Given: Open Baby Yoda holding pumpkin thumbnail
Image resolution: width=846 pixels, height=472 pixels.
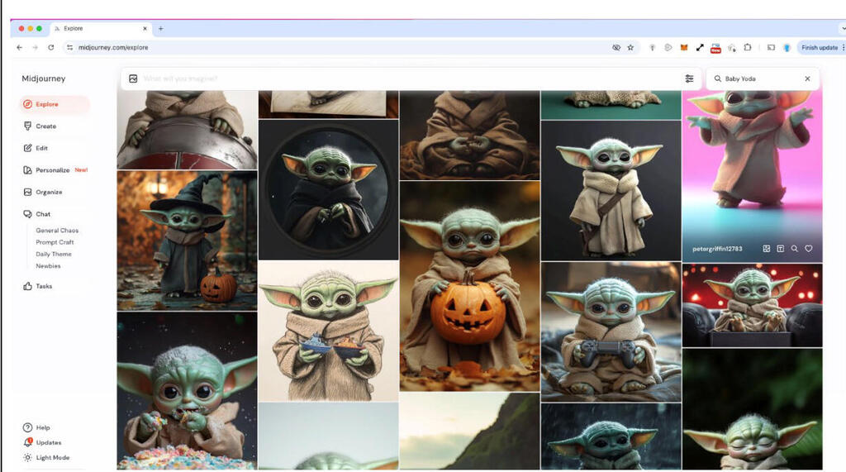Looking at the screenshot, I should coord(469,286).
